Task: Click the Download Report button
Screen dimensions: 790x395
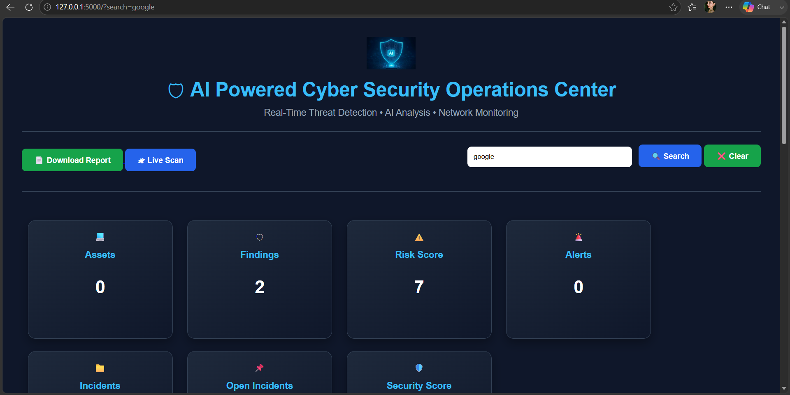Action: pos(72,160)
